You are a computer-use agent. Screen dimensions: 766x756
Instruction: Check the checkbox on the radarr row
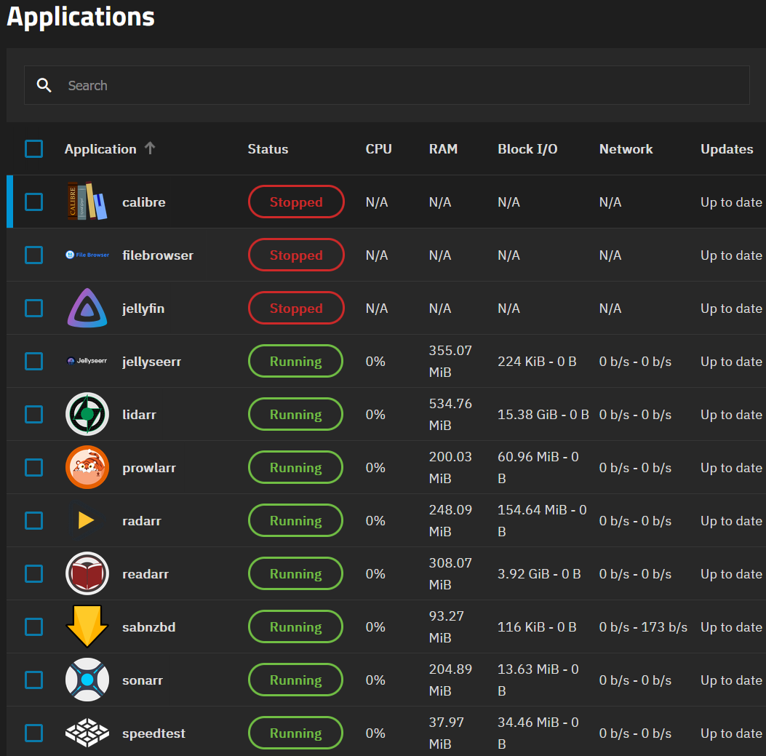(x=33, y=520)
